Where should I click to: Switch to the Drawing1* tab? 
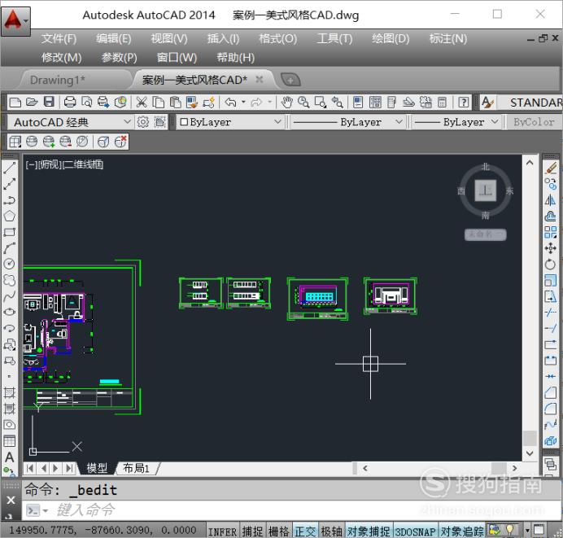[x=58, y=80]
